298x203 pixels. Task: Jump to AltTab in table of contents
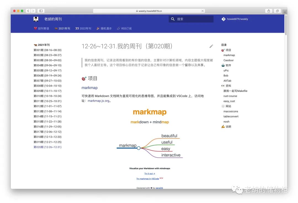click(227, 80)
